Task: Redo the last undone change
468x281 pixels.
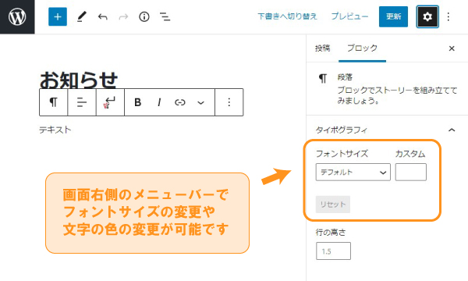Action: tap(123, 16)
